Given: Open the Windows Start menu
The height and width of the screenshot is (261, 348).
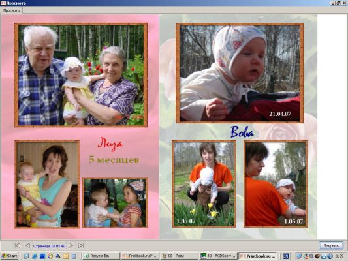Looking at the screenshot, I should (9, 256).
